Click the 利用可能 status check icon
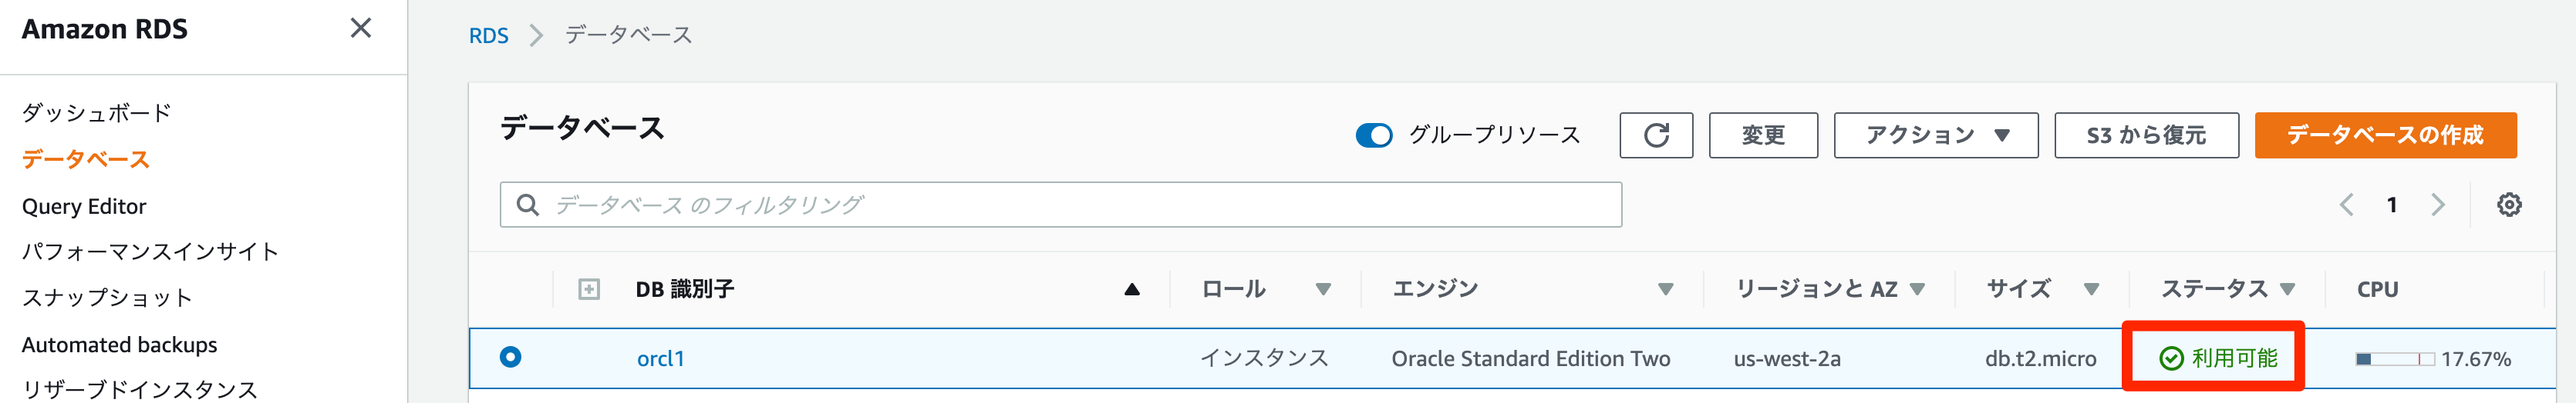The image size is (2576, 403). [2171, 358]
